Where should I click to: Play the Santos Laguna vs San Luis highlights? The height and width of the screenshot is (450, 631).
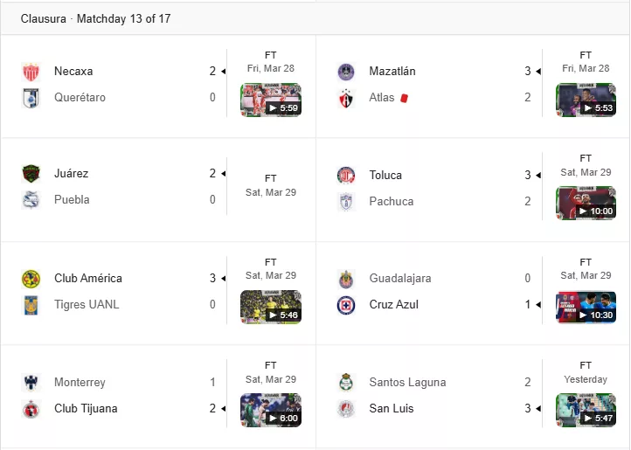pyautogui.click(x=586, y=410)
